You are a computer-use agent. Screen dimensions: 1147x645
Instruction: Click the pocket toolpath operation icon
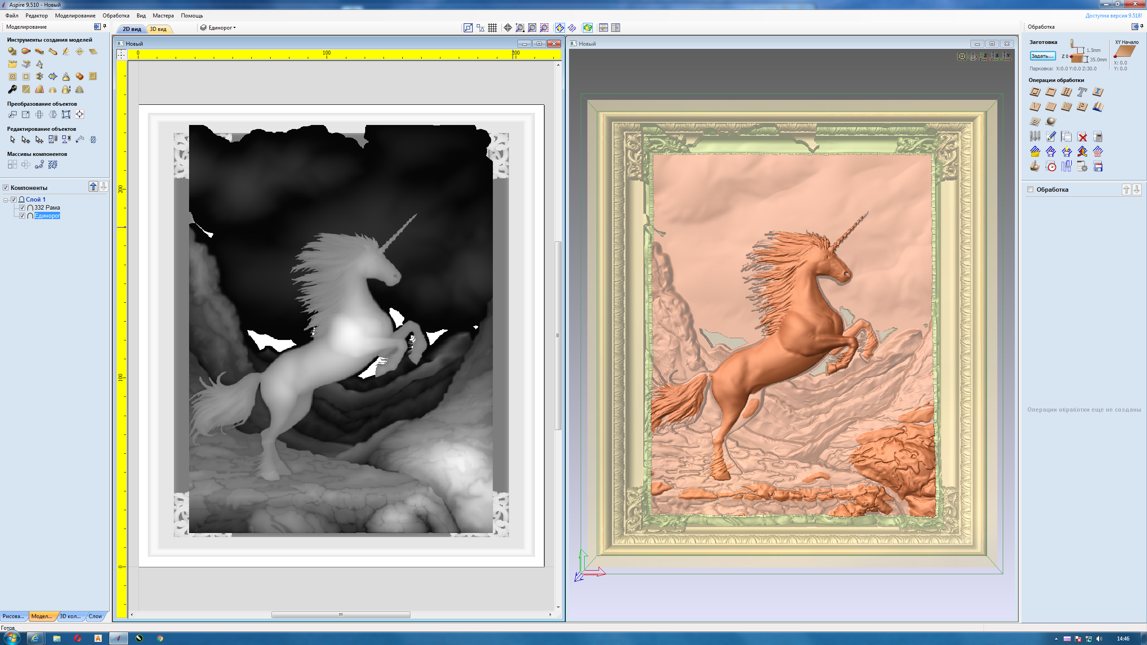pos(1051,92)
